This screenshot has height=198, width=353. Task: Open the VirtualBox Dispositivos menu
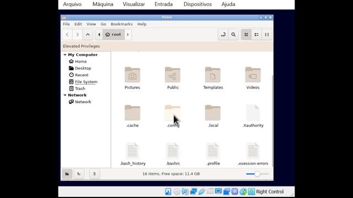(x=197, y=4)
